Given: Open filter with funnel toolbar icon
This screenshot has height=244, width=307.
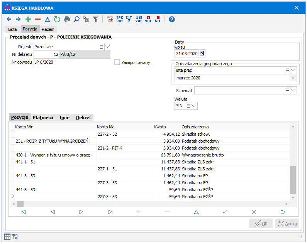Looking at the screenshot, I should point(96,19).
